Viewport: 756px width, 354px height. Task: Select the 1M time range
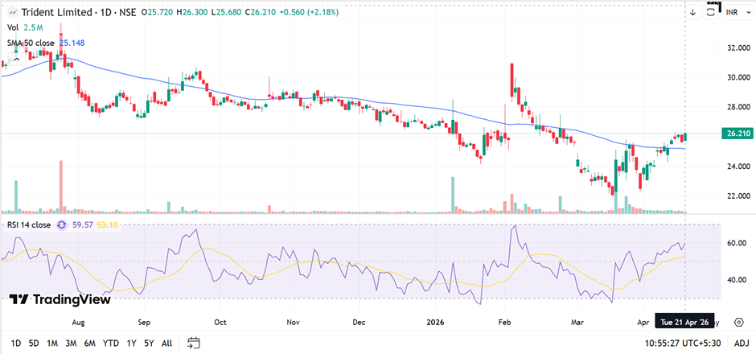pyautogui.click(x=52, y=343)
